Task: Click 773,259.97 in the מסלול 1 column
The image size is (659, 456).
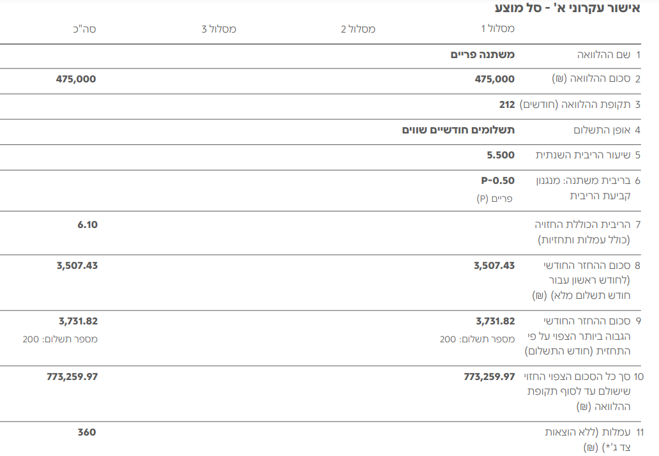Action: [489, 377]
